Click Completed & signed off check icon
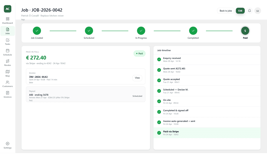Image resolution: width=267 pixels, height=156 pixels. tap(159, 112)
